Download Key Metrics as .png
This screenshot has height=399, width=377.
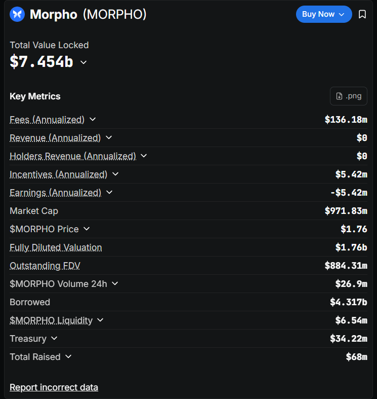(x=348, y=96)
